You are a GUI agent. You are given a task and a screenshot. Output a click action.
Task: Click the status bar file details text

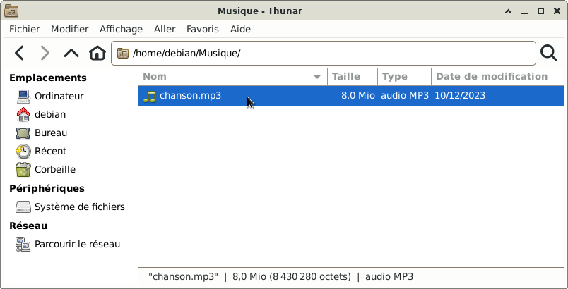click(x=280, y=277)
